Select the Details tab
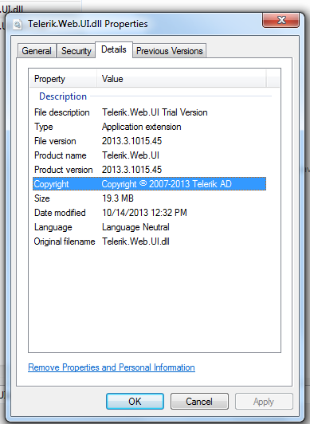 pyautogui.click(x=114, y=49)
